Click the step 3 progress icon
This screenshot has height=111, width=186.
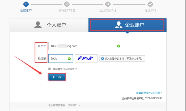pos(108,4)
